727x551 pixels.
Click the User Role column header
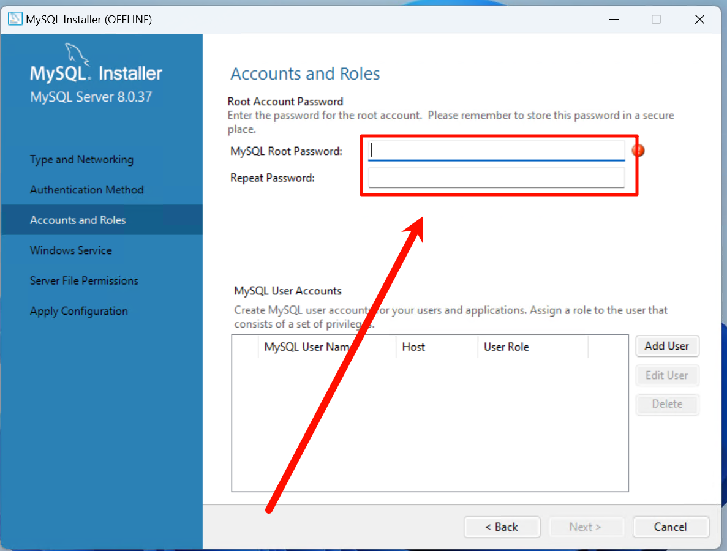[533, 347]
